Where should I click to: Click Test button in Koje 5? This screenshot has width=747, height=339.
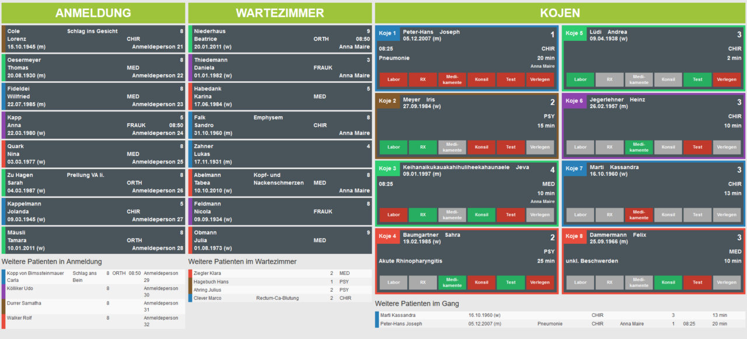(697, 80)
